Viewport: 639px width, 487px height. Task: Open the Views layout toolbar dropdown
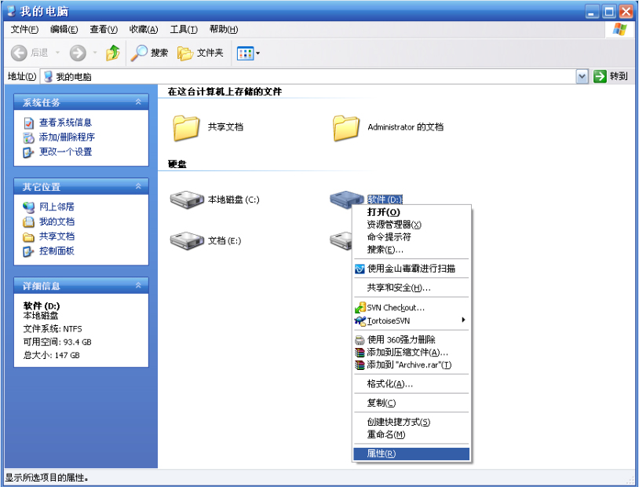point(248,53)
